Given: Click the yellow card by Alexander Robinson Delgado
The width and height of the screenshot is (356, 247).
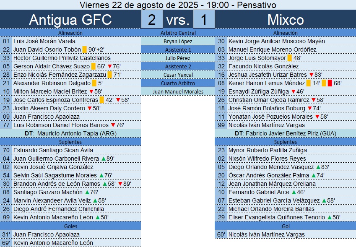Looking at the screenshot, I should click(x=94, y=83).
